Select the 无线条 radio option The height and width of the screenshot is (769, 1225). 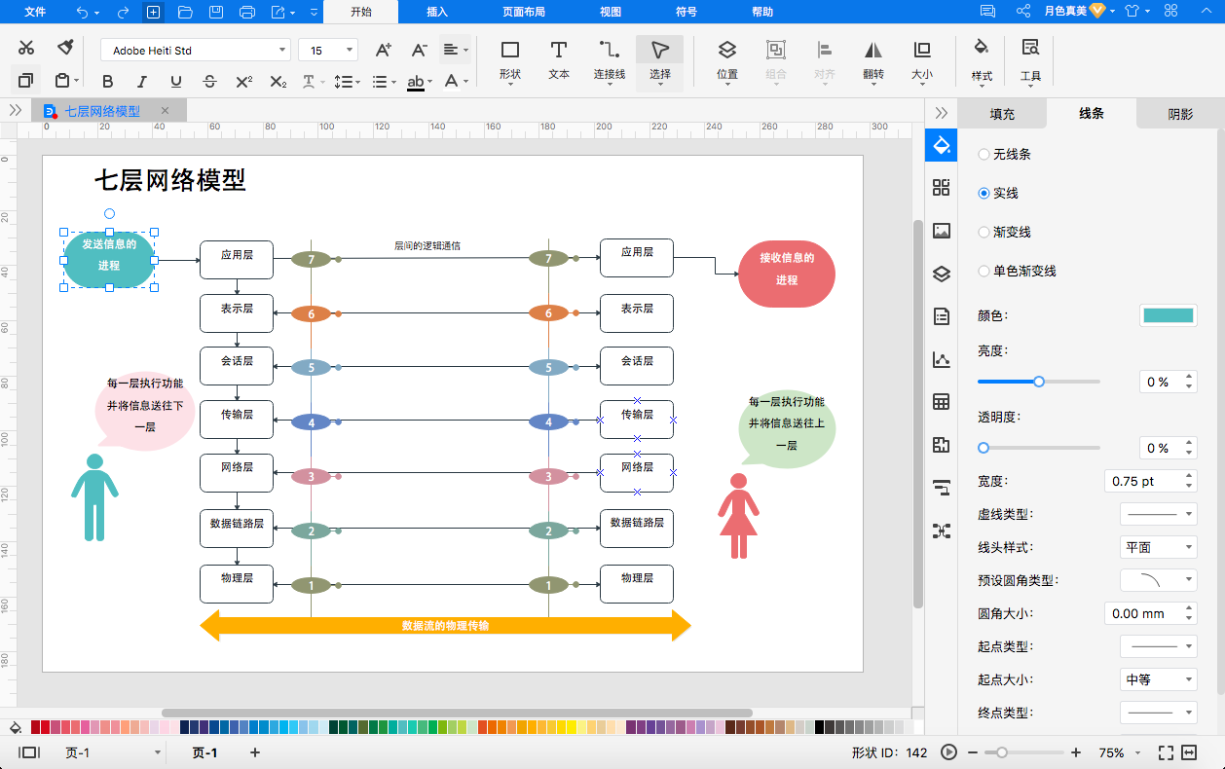click(984, 154)
